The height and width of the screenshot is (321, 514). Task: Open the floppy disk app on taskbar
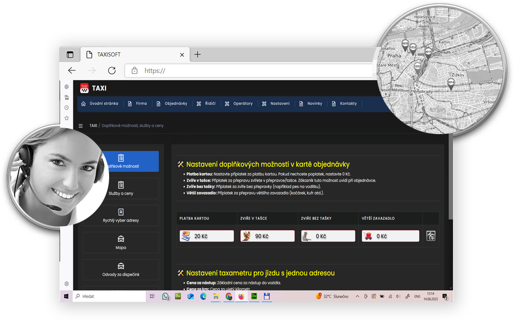(x=267, y=296)
